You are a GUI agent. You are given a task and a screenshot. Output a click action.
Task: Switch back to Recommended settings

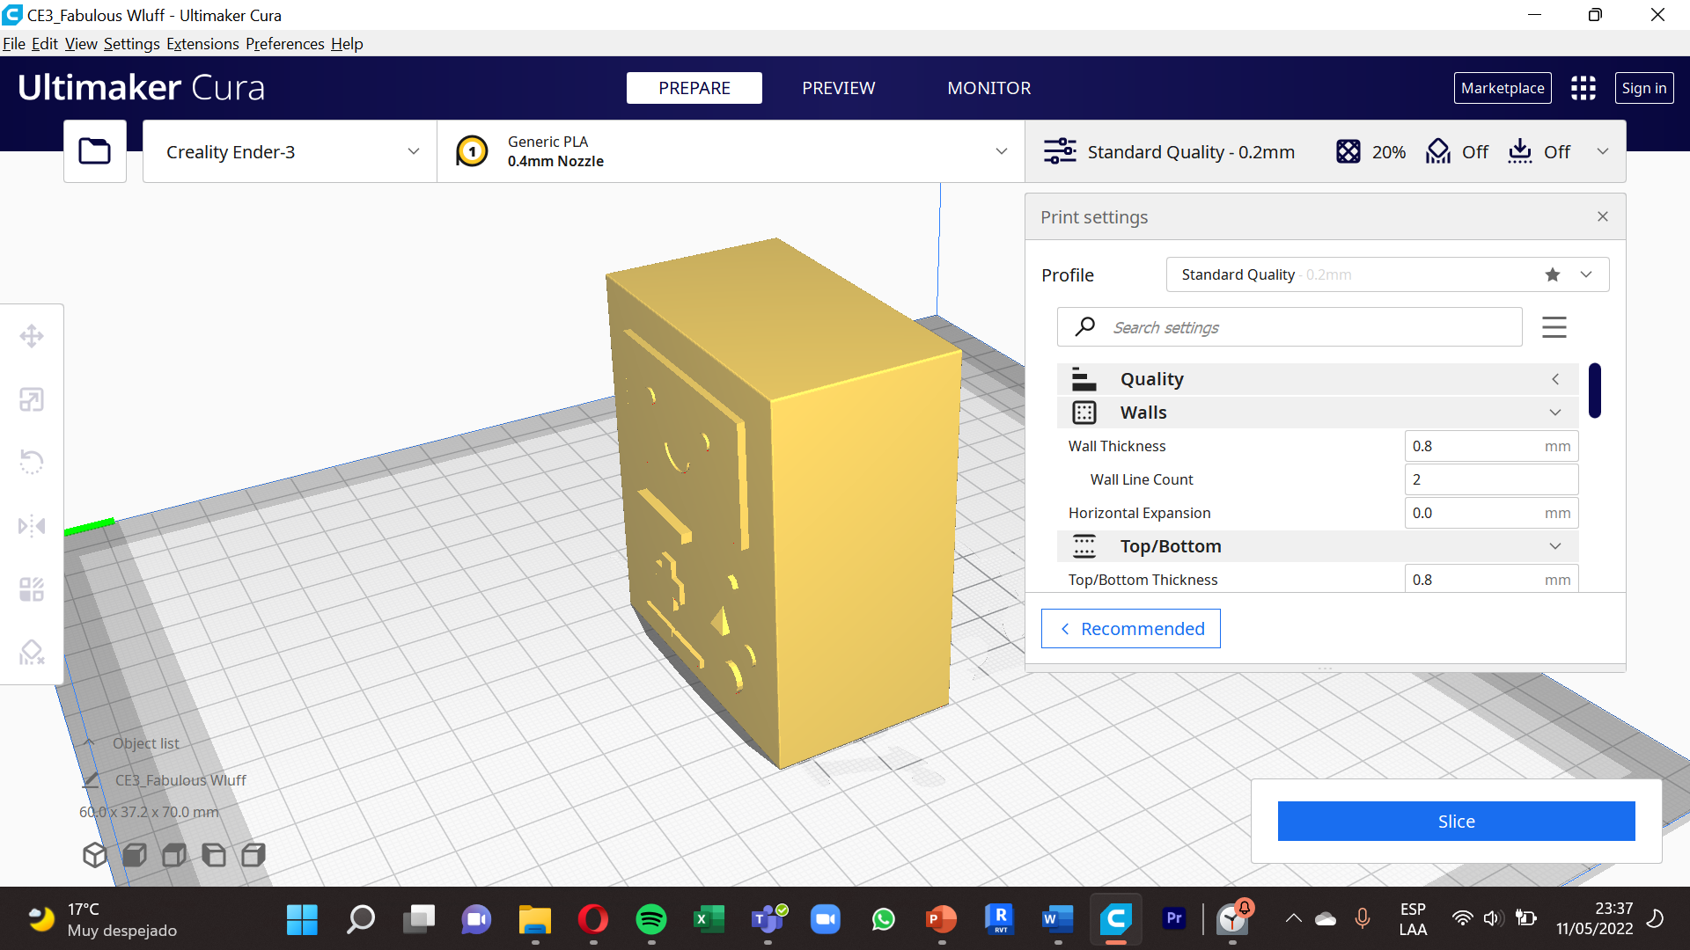tap(1131, 628)
